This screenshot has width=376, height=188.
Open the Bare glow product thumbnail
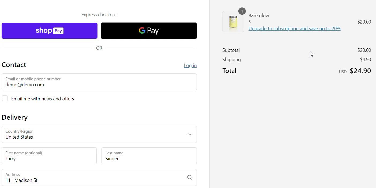[233, 22]
